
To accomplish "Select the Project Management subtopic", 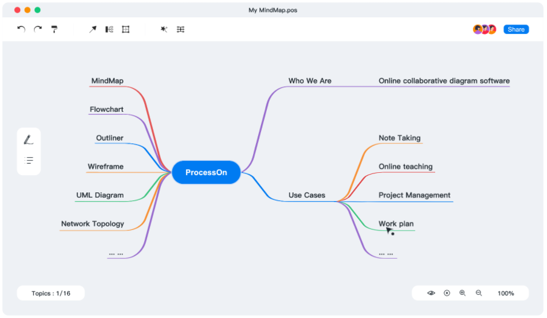I will pos(414,195).
